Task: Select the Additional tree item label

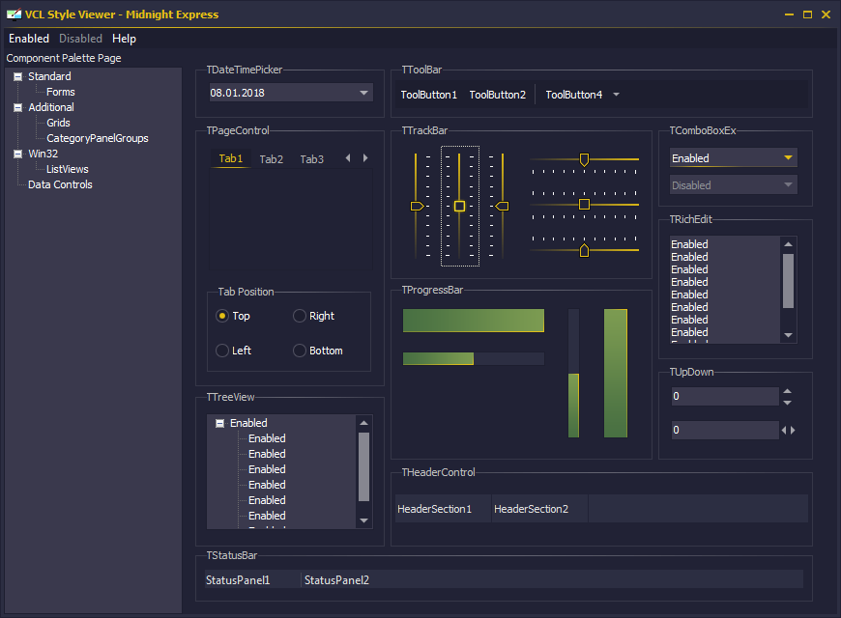Action: (51, 108)
